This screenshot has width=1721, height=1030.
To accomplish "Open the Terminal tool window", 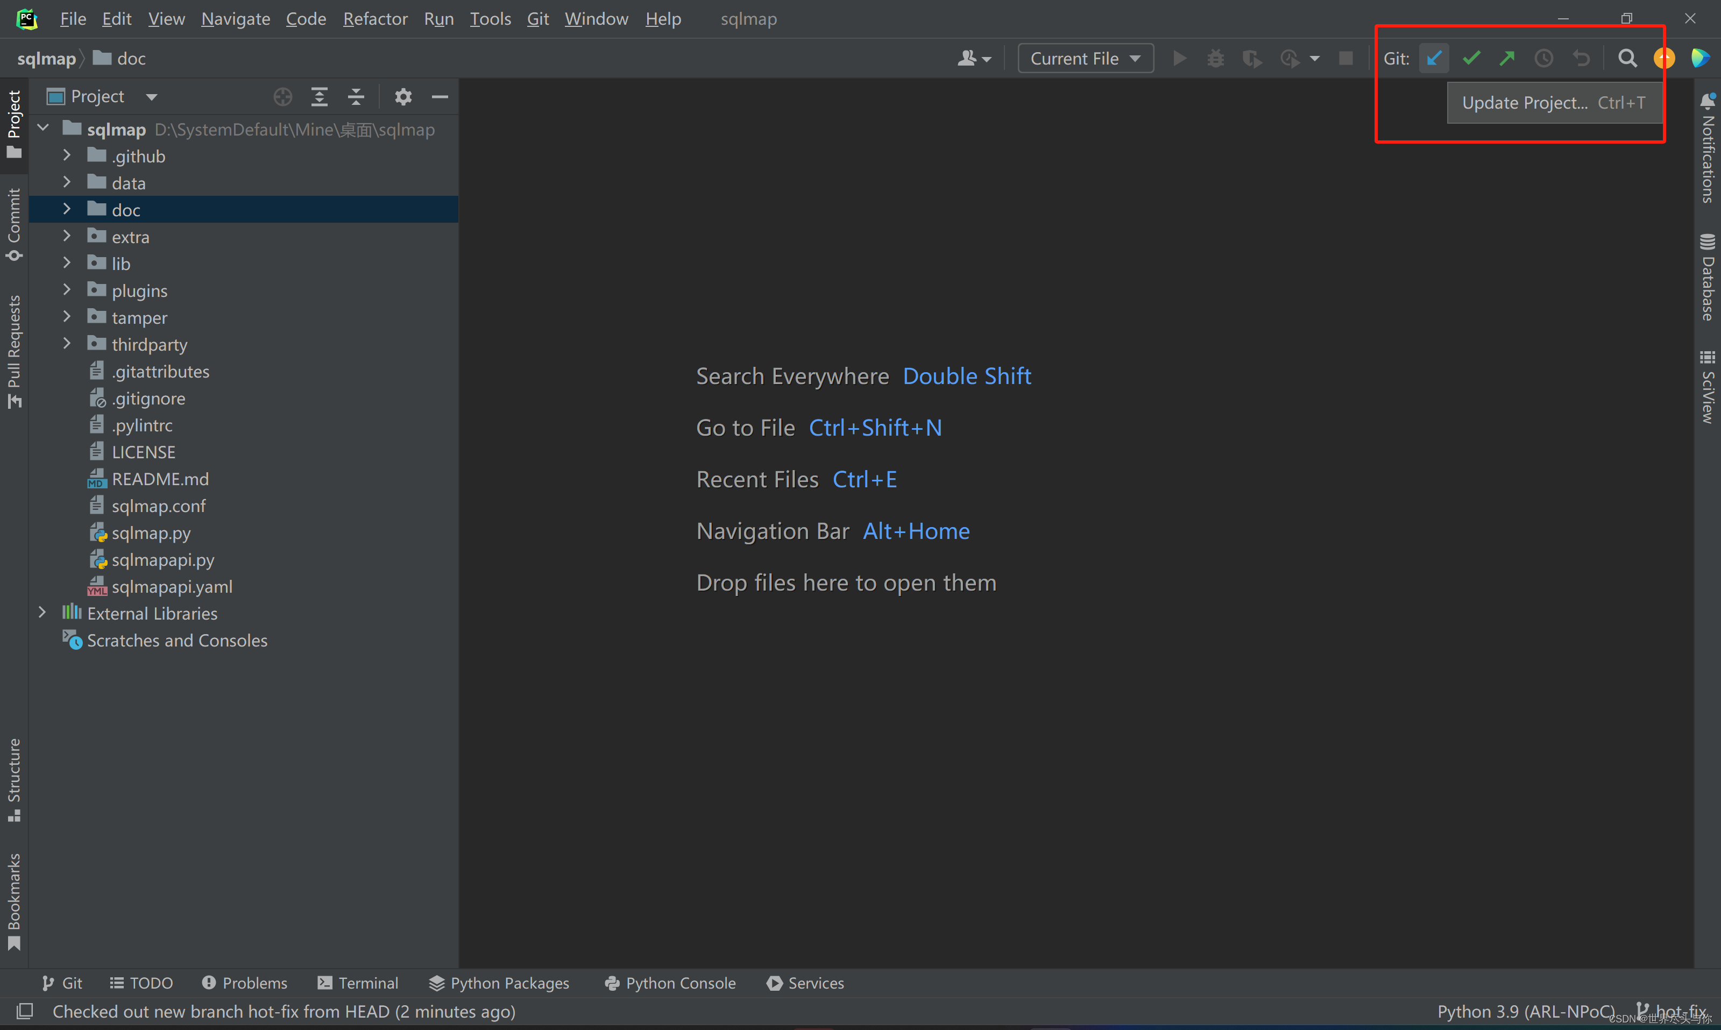I will (x=358, y=983).
